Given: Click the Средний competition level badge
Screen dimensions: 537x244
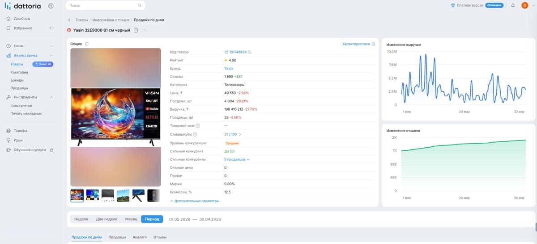Looking at the screenshot, I should coord(232,143).
